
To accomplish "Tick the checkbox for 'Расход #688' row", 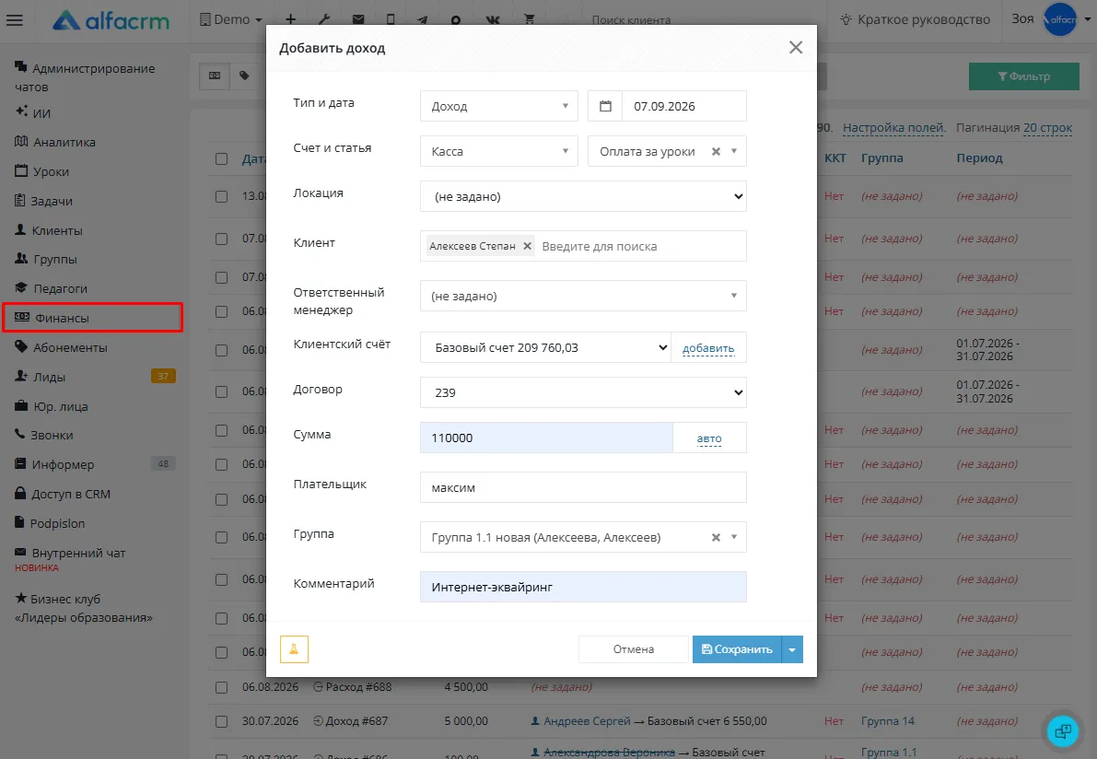I will click(222, 688).
